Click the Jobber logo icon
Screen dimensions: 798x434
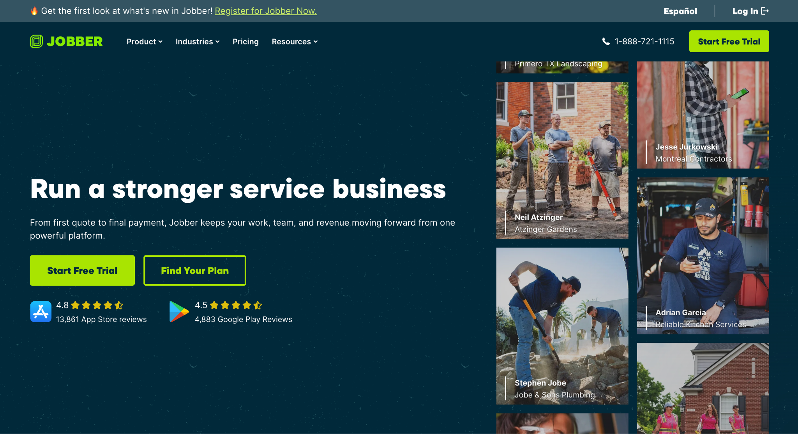pos(36,41)
